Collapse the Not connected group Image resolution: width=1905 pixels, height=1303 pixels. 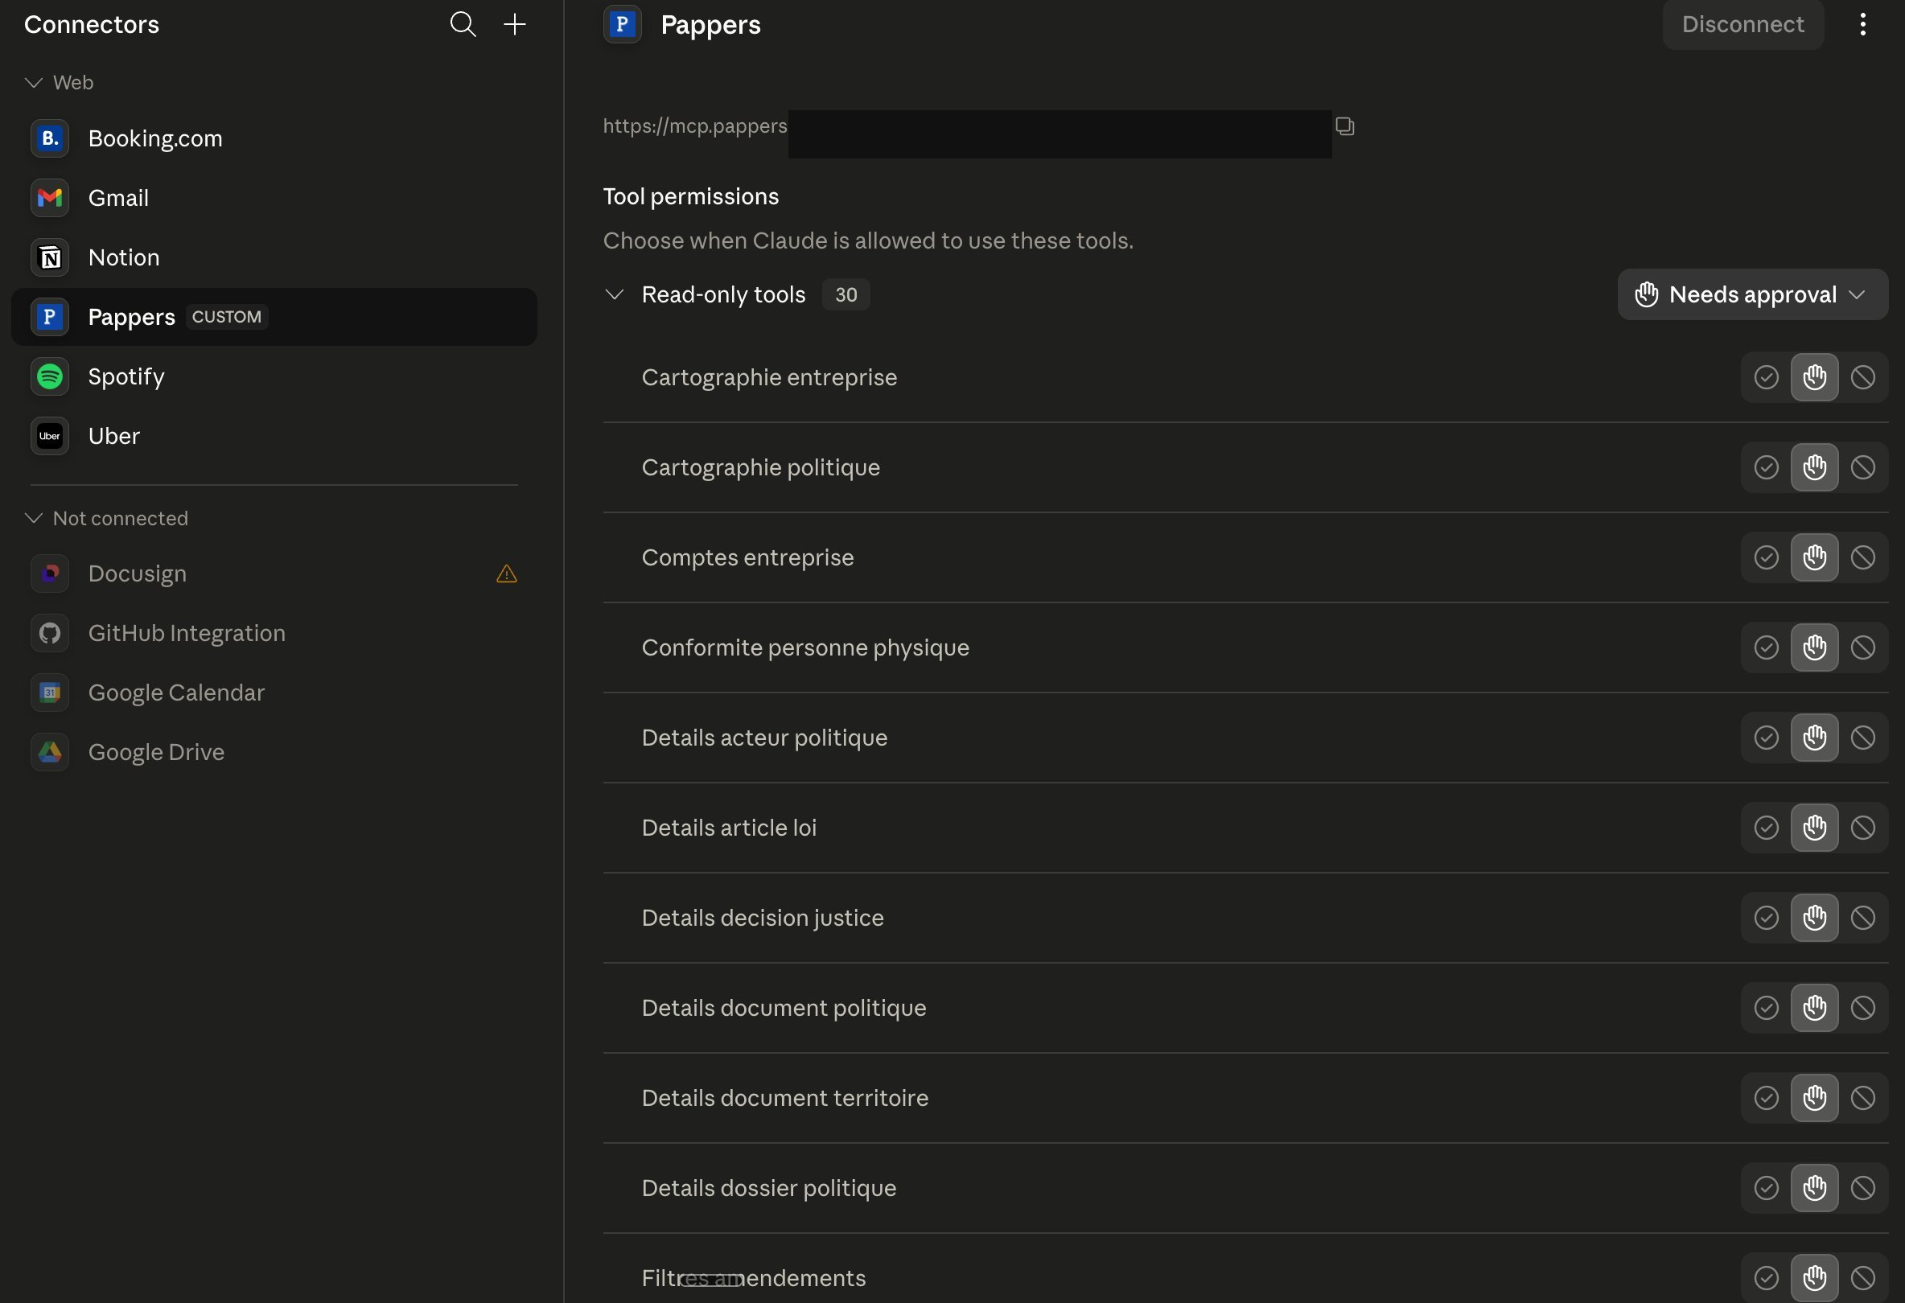[x=34, y=518]
